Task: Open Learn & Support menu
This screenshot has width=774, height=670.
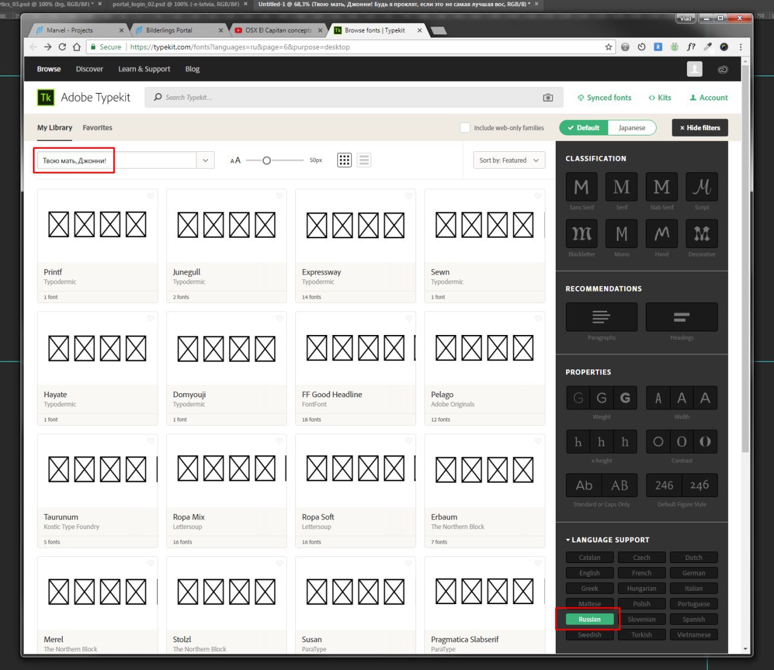Action: 144,69
